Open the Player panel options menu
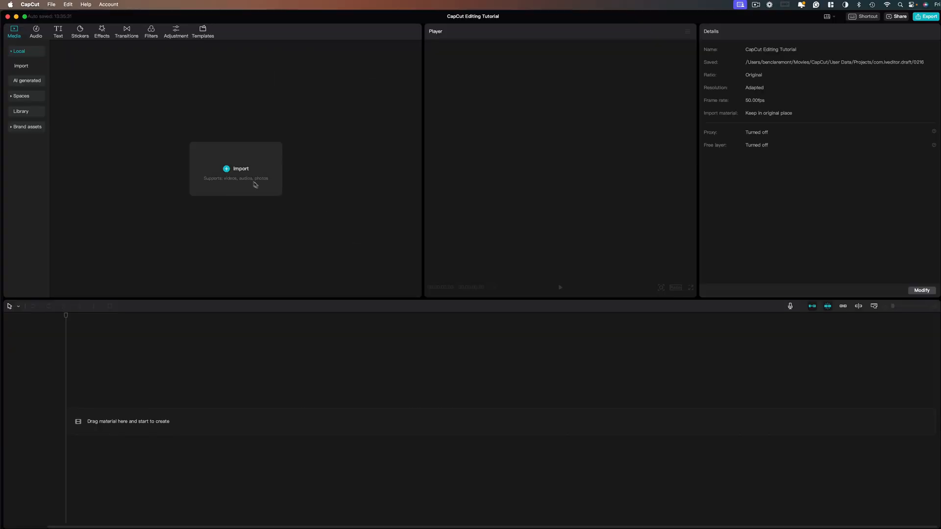Image resolution: width=941 pixels, height=529 pixels. (x=687, y=31)
